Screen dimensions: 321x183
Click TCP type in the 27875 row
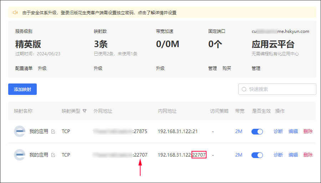pos(66,131)
